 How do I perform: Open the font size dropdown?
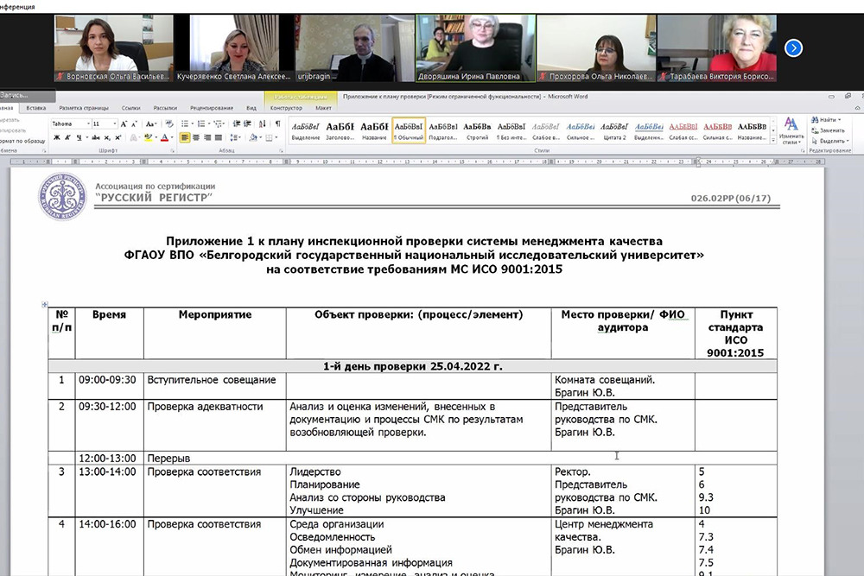coord(113,123)
